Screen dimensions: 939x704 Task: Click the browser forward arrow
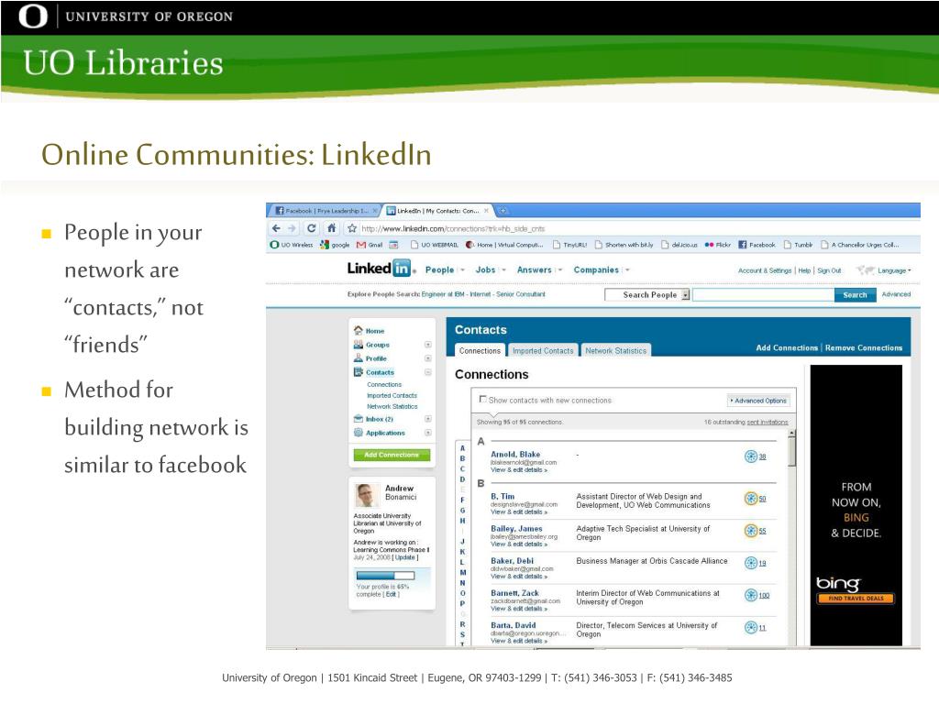click(x=292, y=228)
